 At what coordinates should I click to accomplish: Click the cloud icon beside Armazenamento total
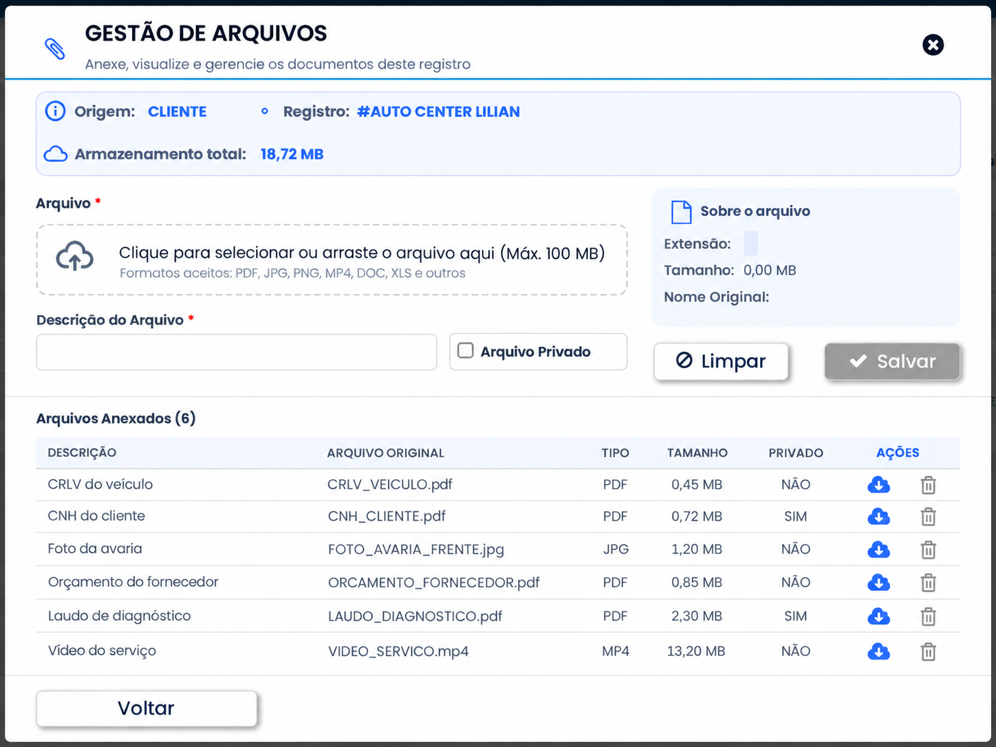[56, 153]
